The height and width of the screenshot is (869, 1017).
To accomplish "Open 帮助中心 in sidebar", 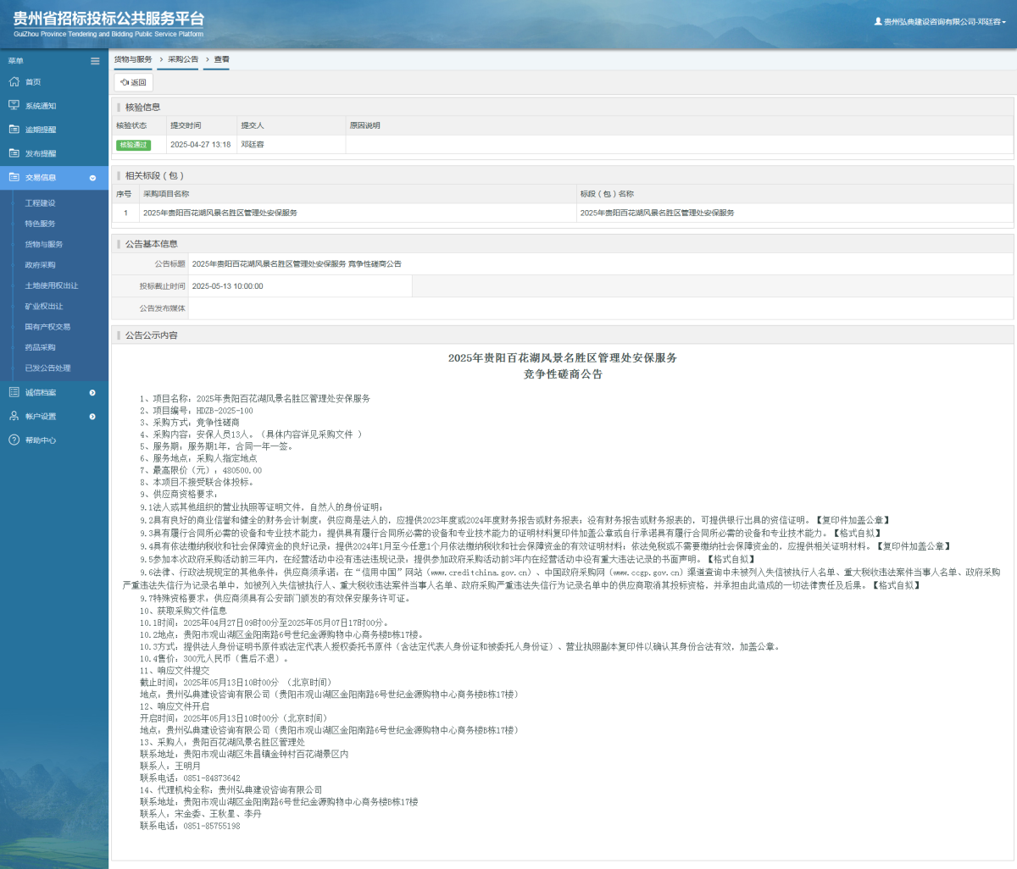I will coord(41,440).
